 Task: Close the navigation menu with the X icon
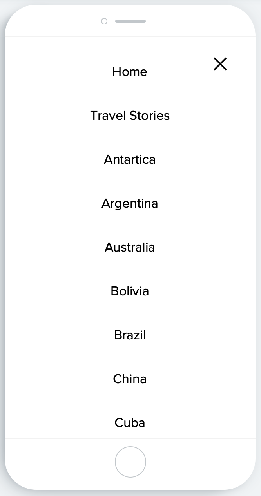(220, 64)
